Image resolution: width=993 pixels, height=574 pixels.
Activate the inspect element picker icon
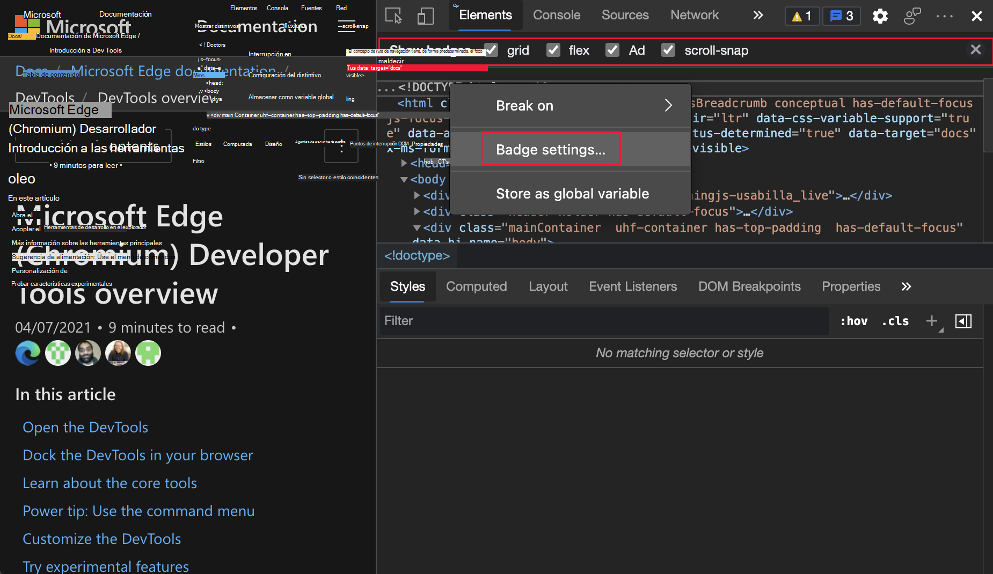point(393,16)
